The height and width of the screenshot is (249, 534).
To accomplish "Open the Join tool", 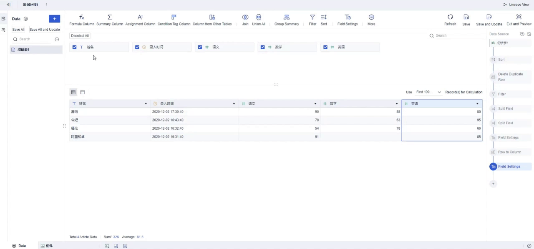I will tap(245, 20).
